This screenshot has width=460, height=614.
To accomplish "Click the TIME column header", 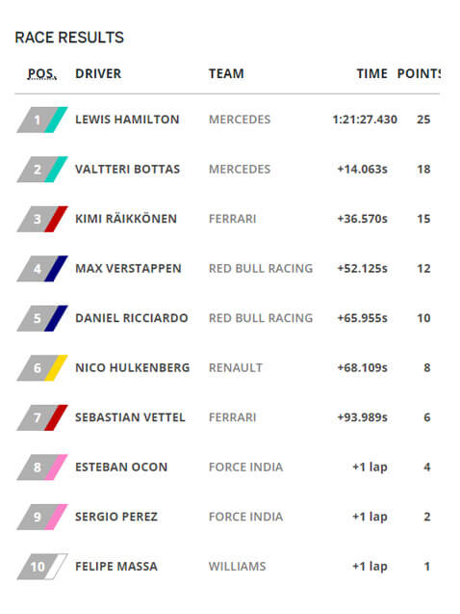I will tap(371, 73).
